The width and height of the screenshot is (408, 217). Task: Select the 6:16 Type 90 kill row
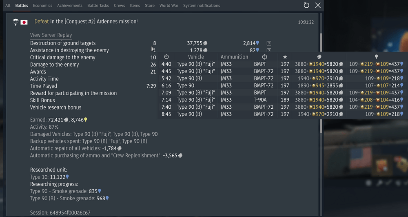coord(282,85)
